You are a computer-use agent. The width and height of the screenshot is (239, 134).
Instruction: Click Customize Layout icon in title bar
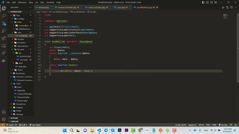pos(215,2)
